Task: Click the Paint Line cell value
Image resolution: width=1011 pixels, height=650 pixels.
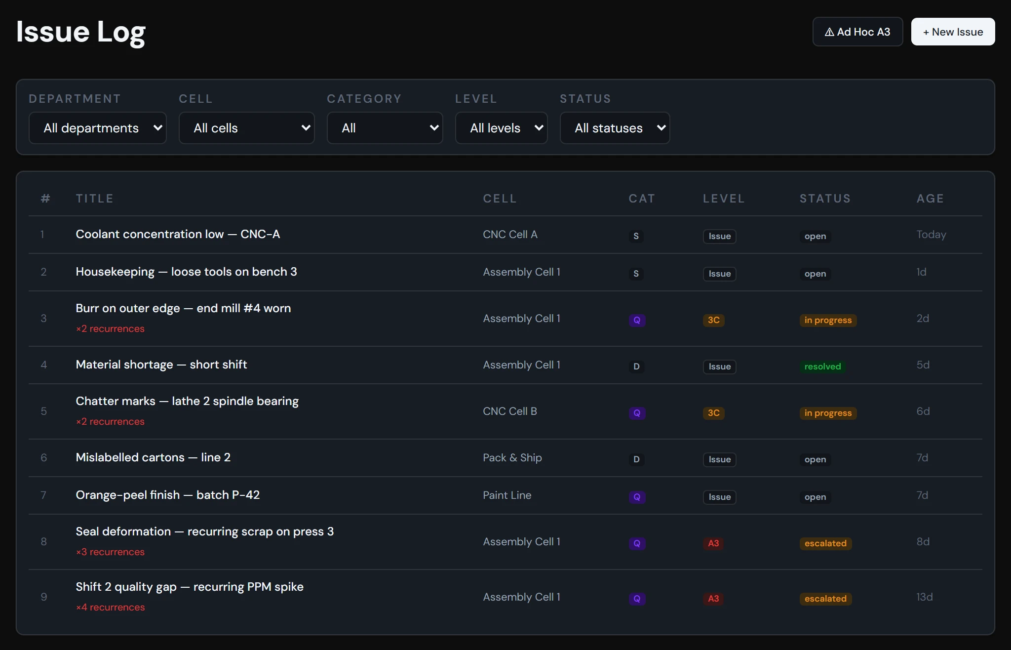Action: click(507, 495)
